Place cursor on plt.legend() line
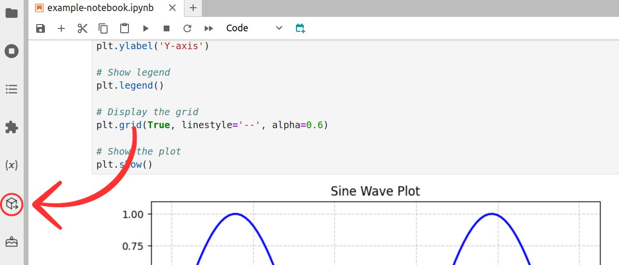The image size is (619, 265). coord(130,86)
